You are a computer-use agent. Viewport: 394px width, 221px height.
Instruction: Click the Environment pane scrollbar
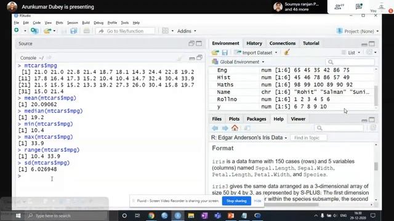(x=376, y=95)
